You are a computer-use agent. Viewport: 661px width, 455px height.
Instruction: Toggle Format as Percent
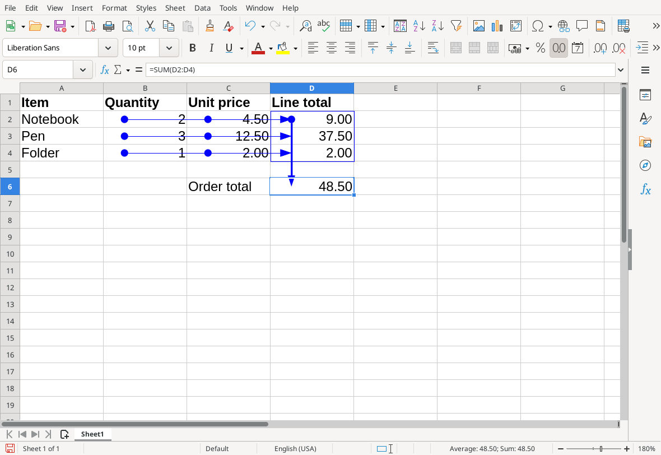tap(541, 48)
